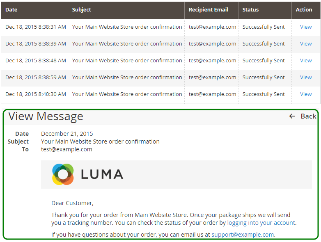The width and height of the screenshot is (321, 242).
Task: Sort by the Subject column header
Action: [81, 9]
